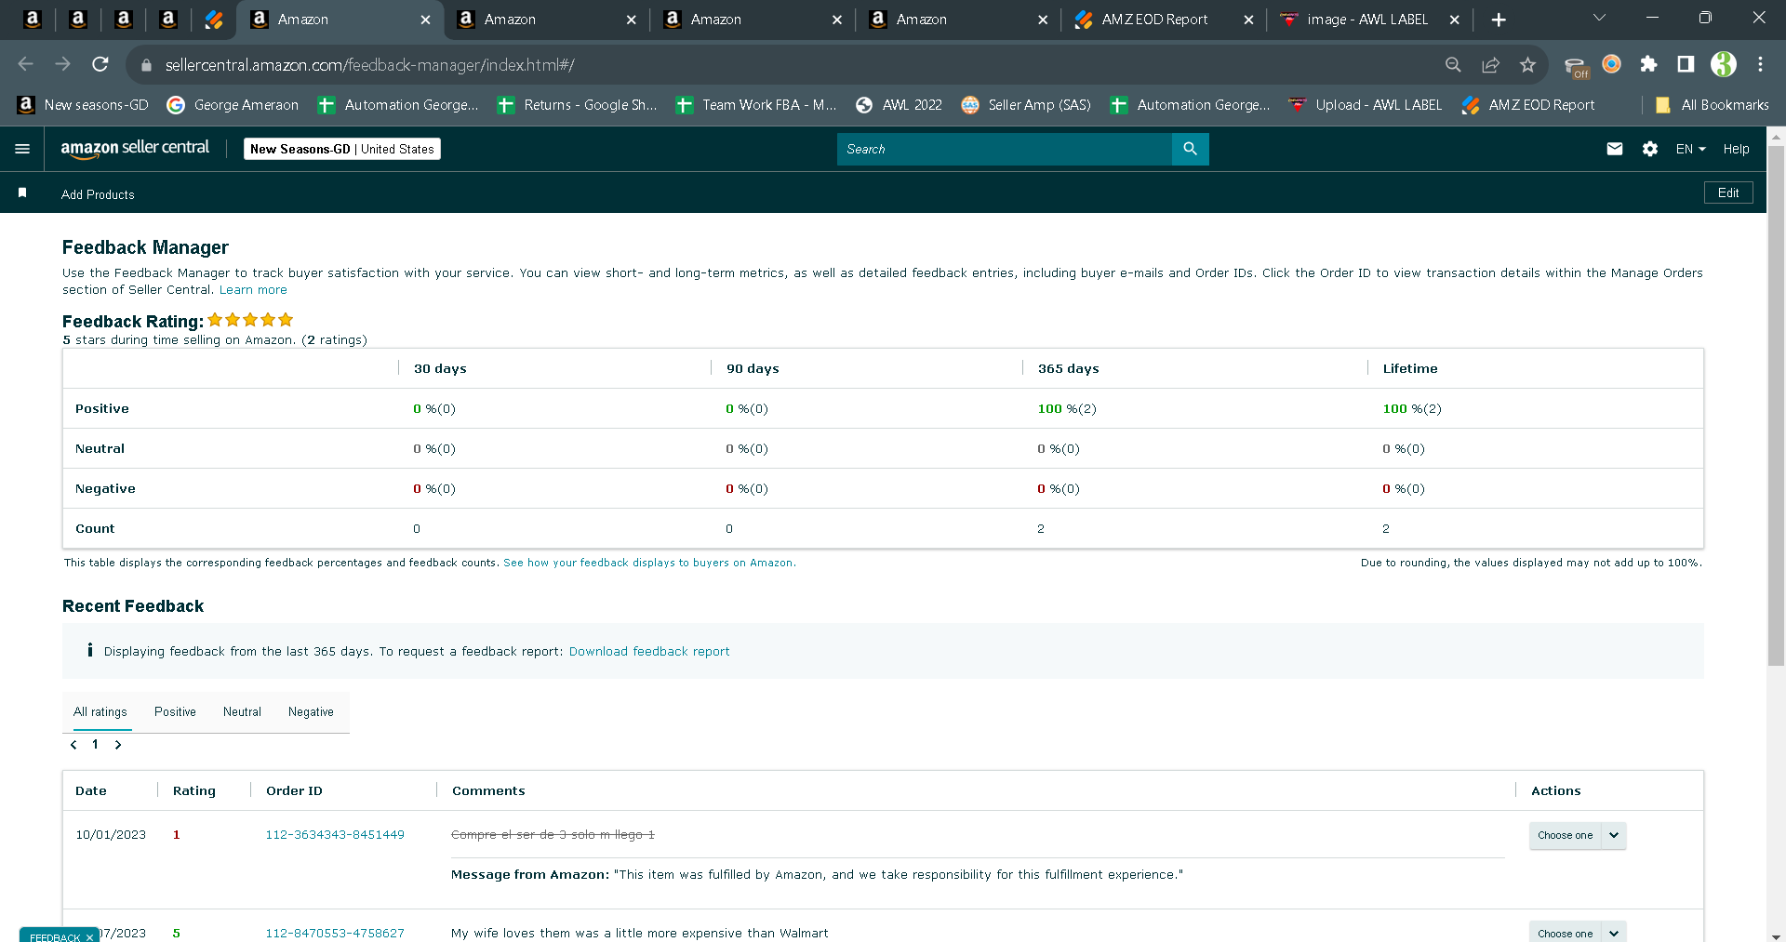Open the tab search chevron in title bar
This screenshot has width=1786, height=942.
coord(1599,18)
